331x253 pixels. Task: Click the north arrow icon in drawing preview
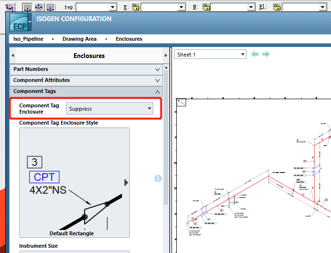pos(181,103)
